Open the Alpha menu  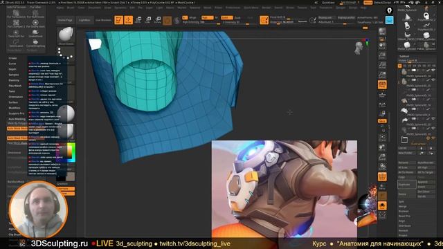[60, 8]
